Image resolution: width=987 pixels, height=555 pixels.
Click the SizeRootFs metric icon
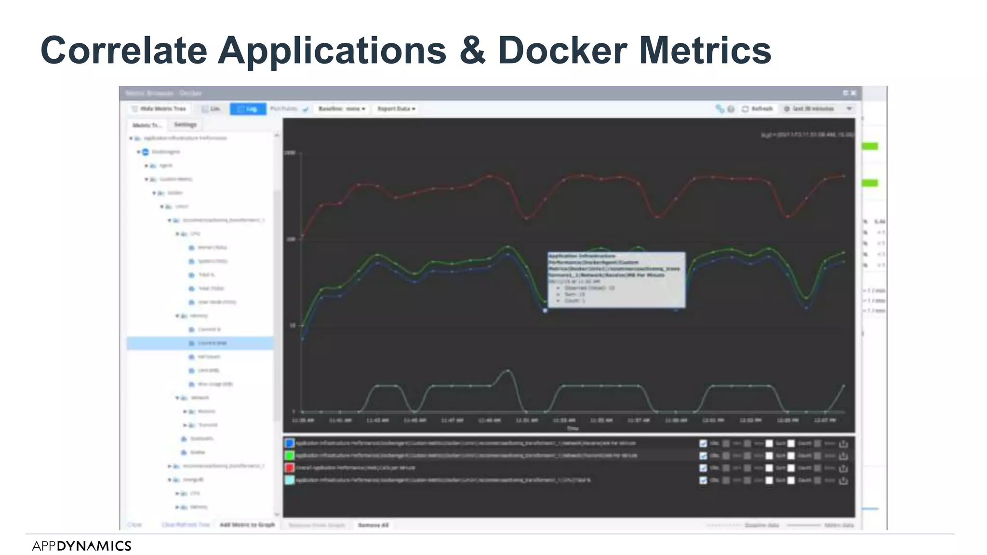tap(184, 439)
